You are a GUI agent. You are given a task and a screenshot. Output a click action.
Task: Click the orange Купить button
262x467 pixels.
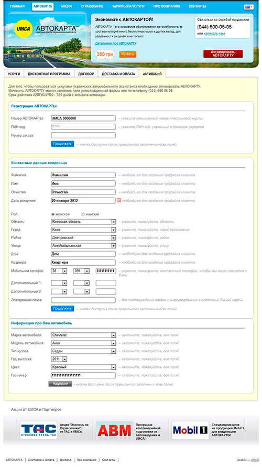tap(128, 54)
